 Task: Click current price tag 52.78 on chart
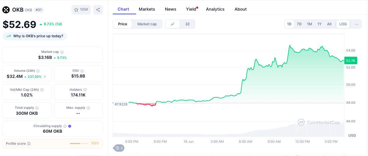pos(351,61)
